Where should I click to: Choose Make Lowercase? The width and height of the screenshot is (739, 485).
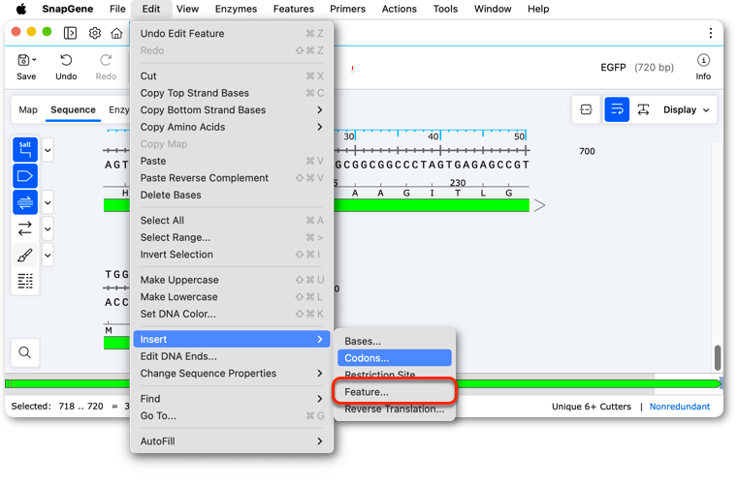(232, 297)
